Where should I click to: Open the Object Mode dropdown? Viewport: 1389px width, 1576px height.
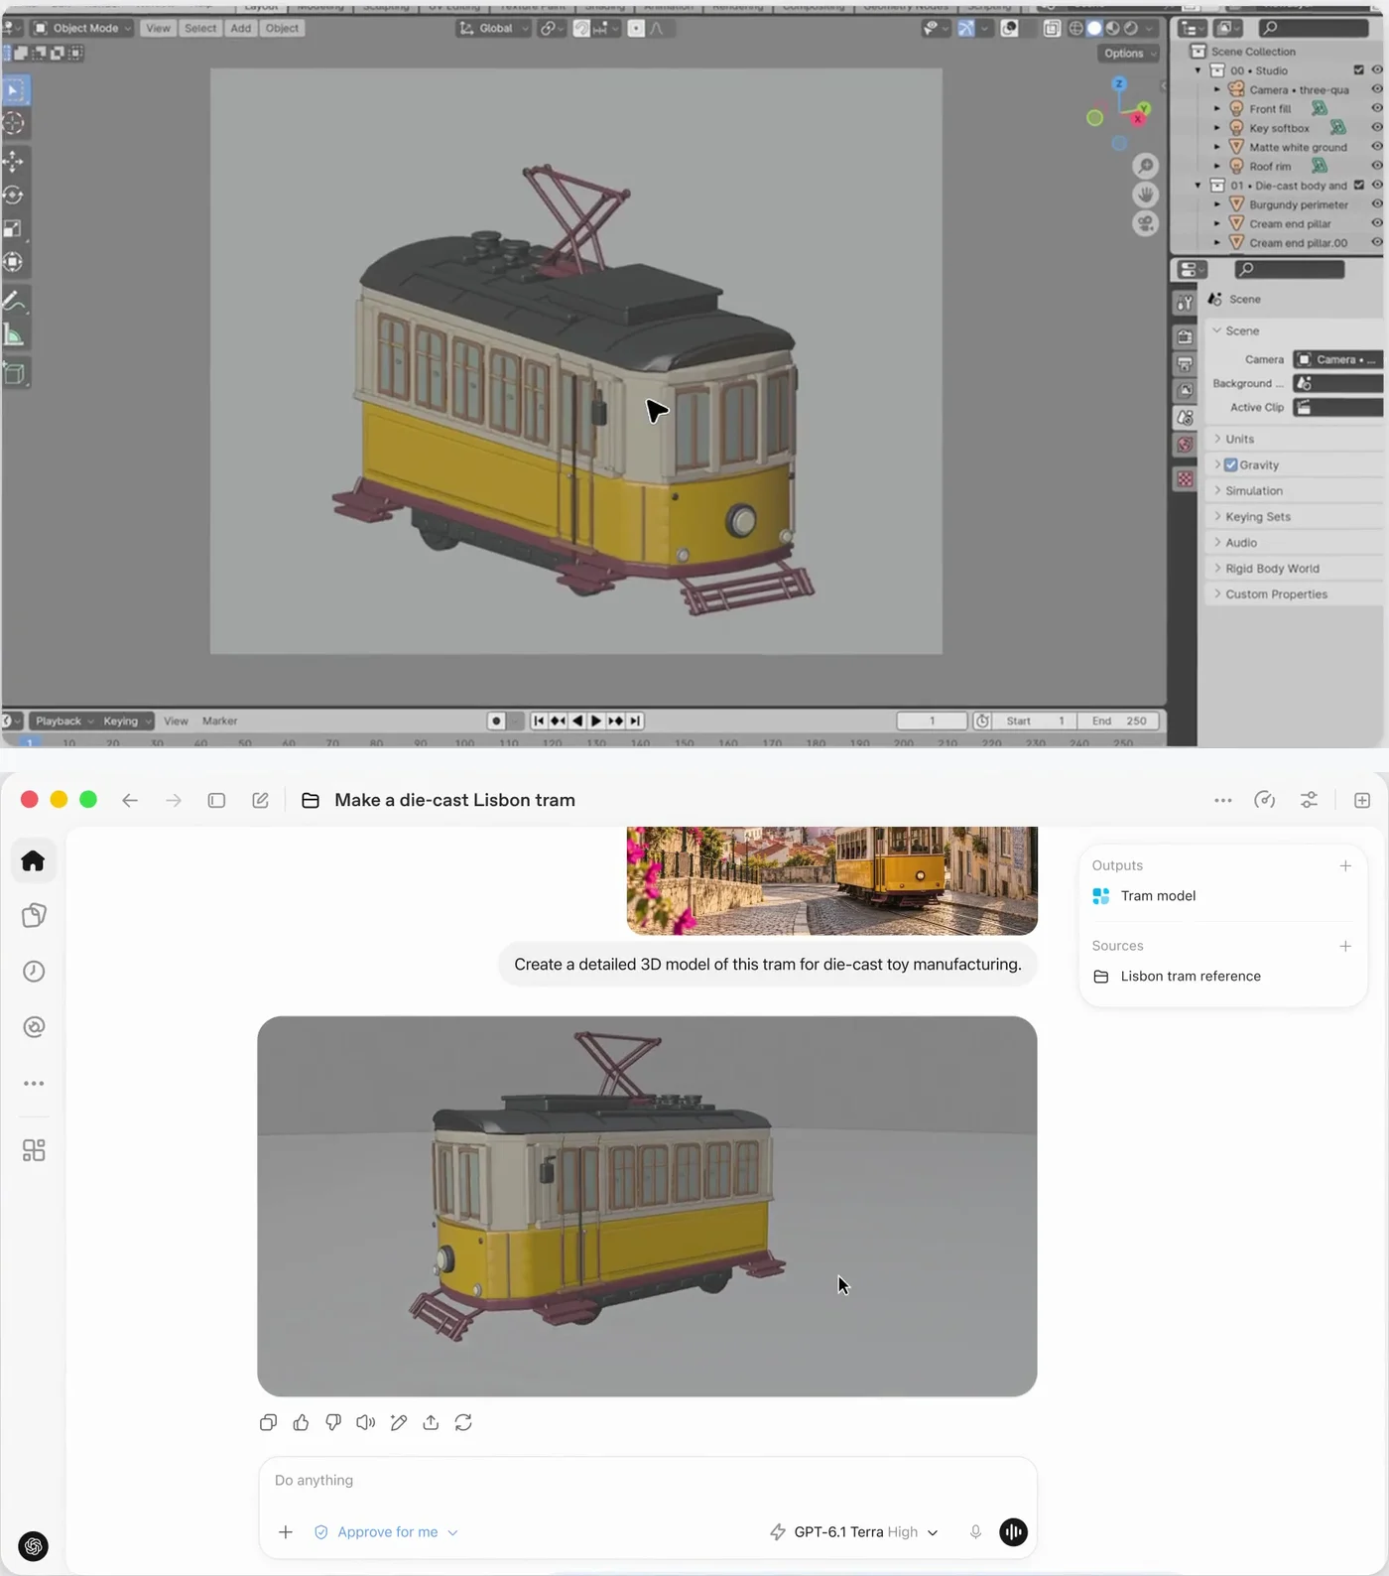tap(83, 28)
